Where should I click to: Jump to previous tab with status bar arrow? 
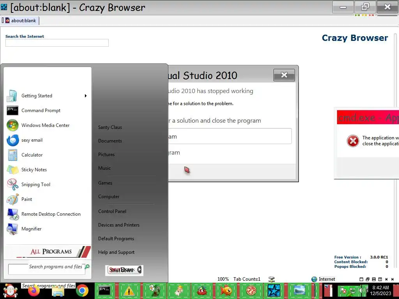(386, 279)
